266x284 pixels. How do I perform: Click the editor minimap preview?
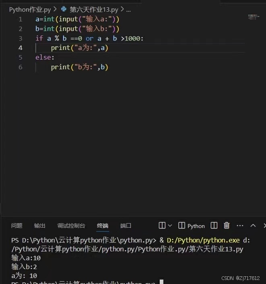(x=254, y=17)
